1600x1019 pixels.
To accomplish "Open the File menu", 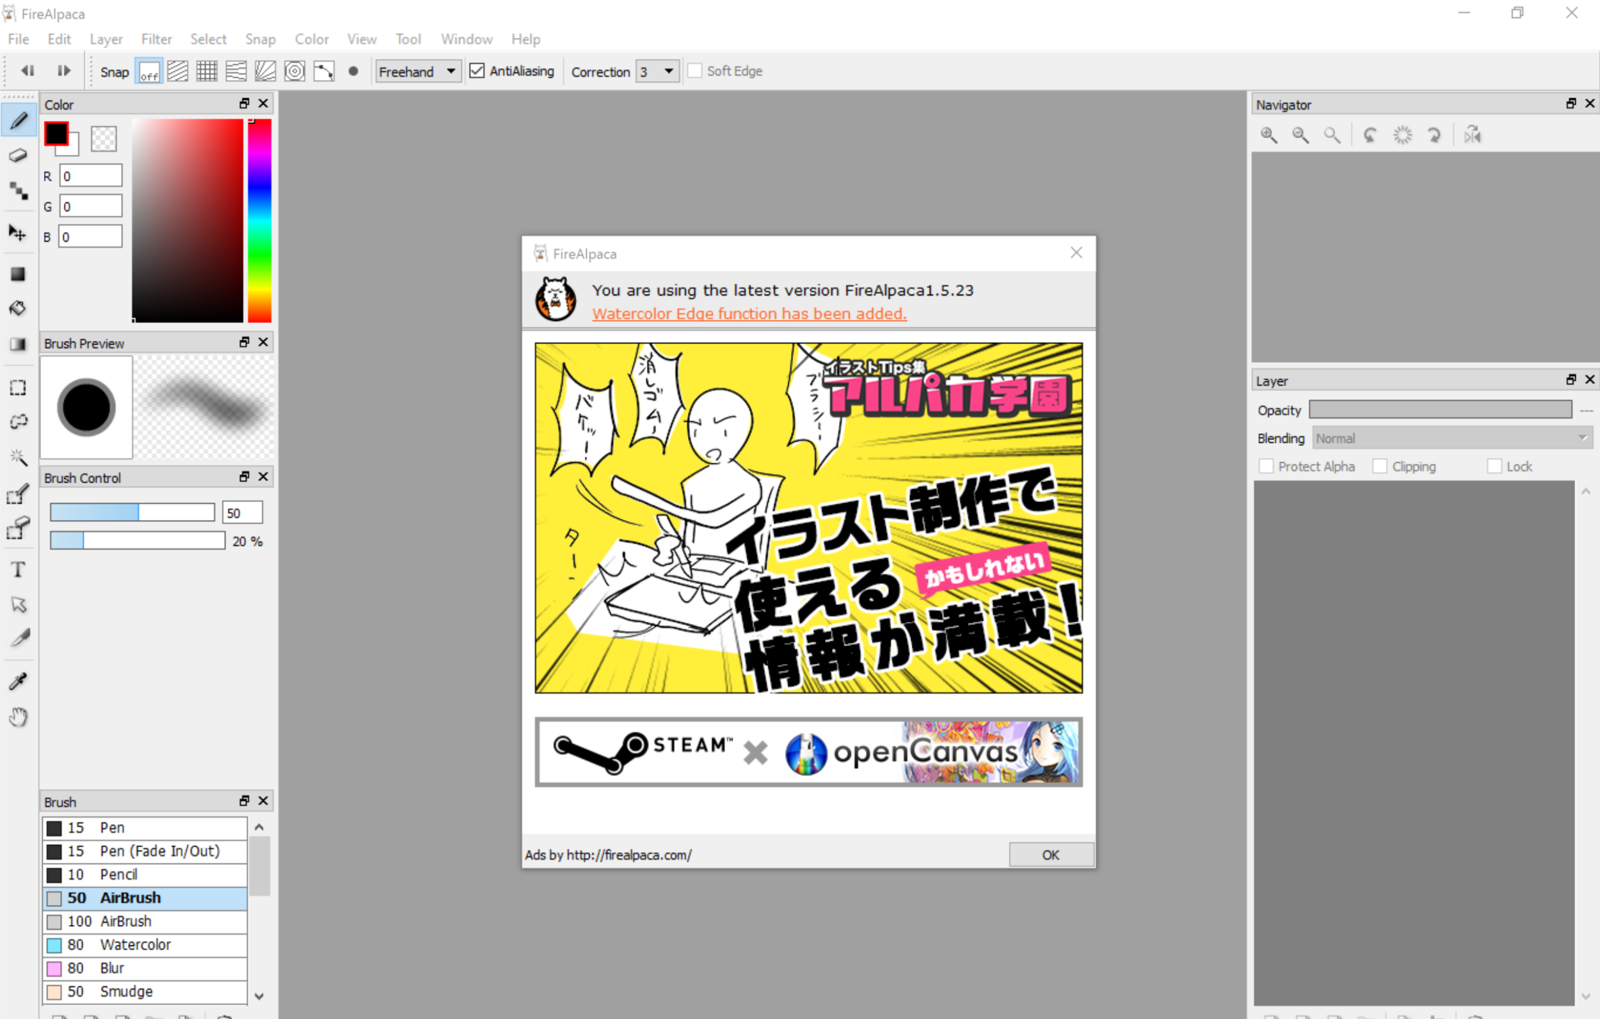I will [x=19, y=39].
